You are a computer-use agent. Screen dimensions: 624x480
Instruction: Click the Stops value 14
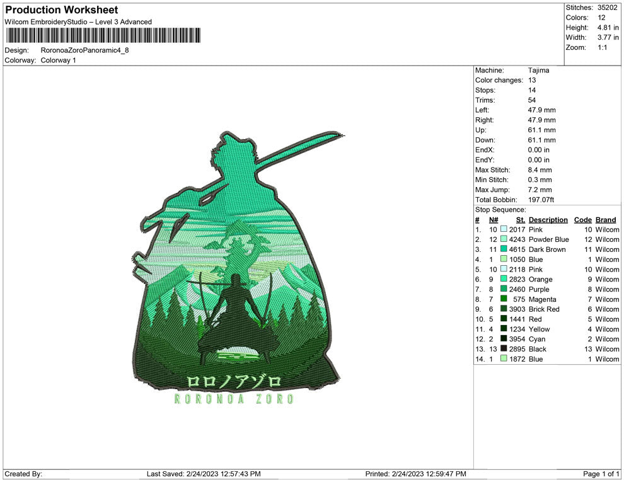[x=532, y=90]
